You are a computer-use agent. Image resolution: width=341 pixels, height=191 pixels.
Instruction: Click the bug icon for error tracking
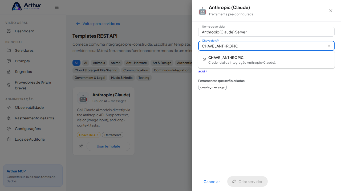click(9, 118)
